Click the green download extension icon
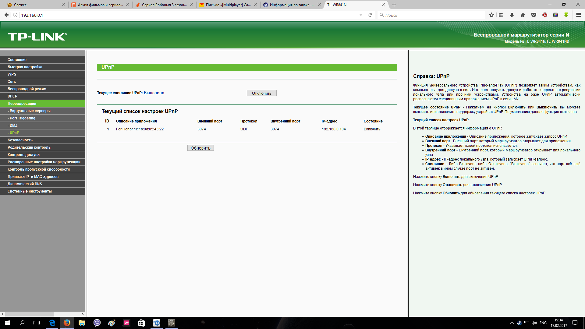585x329 pixels. (x=566, y=15)
